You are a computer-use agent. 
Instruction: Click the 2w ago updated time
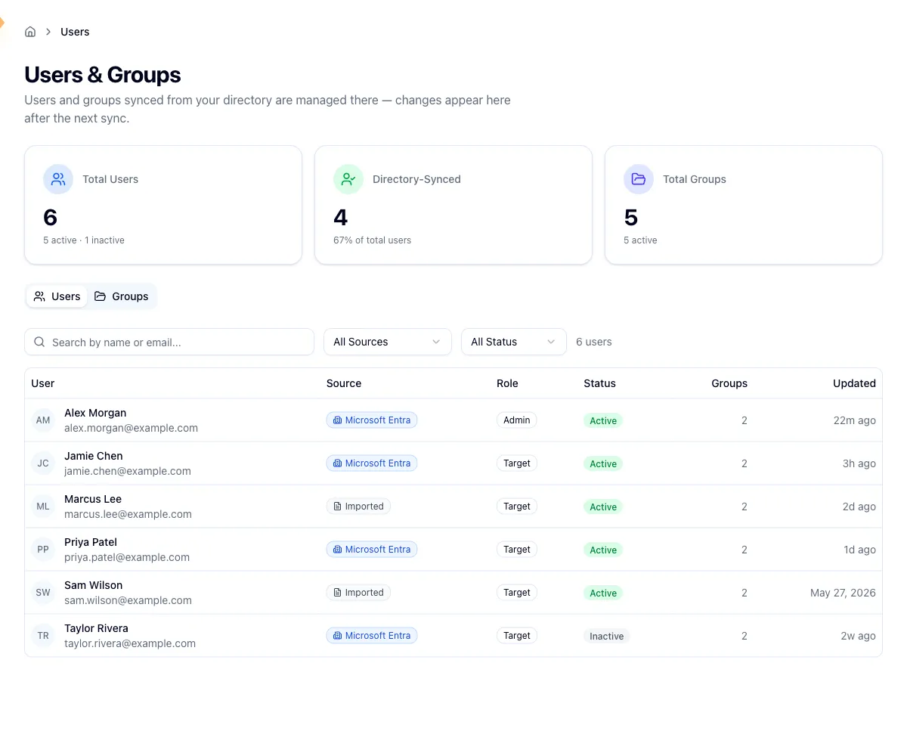click(859, 636)
